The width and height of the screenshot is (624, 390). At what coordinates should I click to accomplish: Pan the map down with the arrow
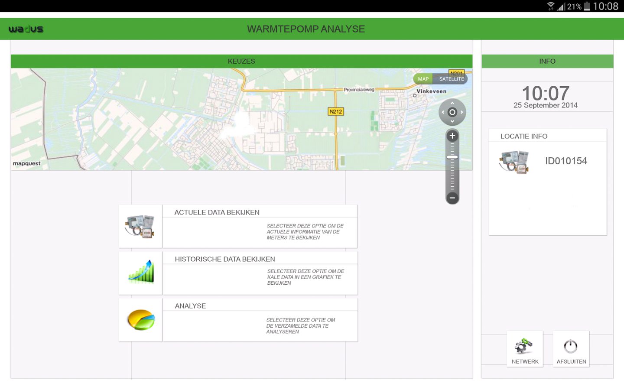452,121
